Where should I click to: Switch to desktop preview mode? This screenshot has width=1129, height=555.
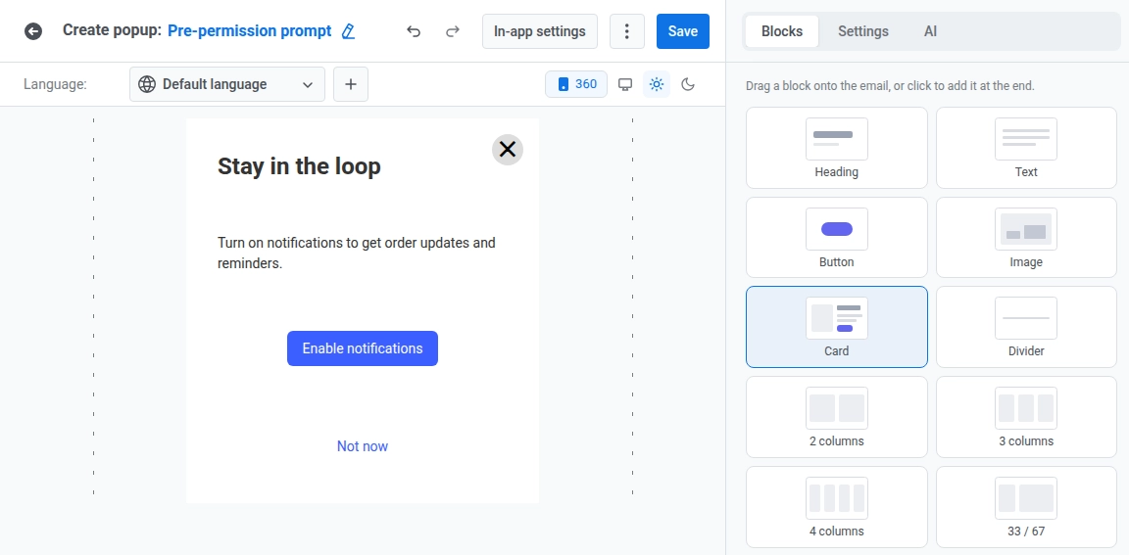625,84
